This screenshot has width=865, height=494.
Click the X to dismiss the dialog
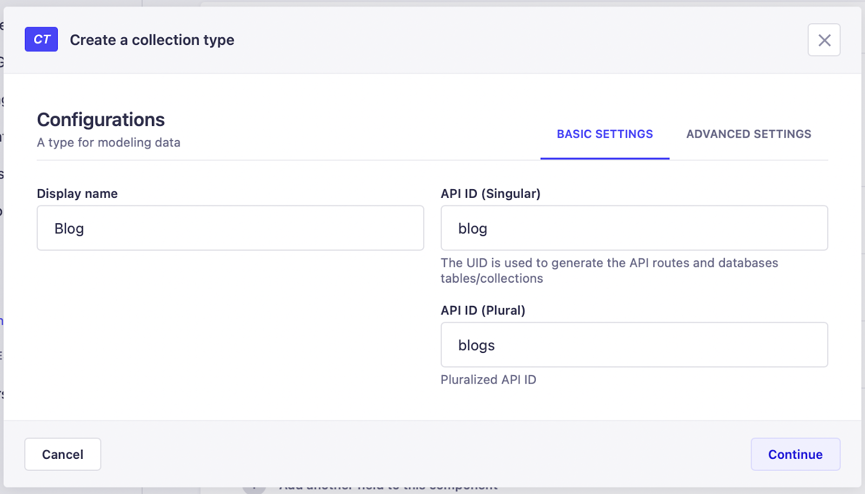(824, 40)
